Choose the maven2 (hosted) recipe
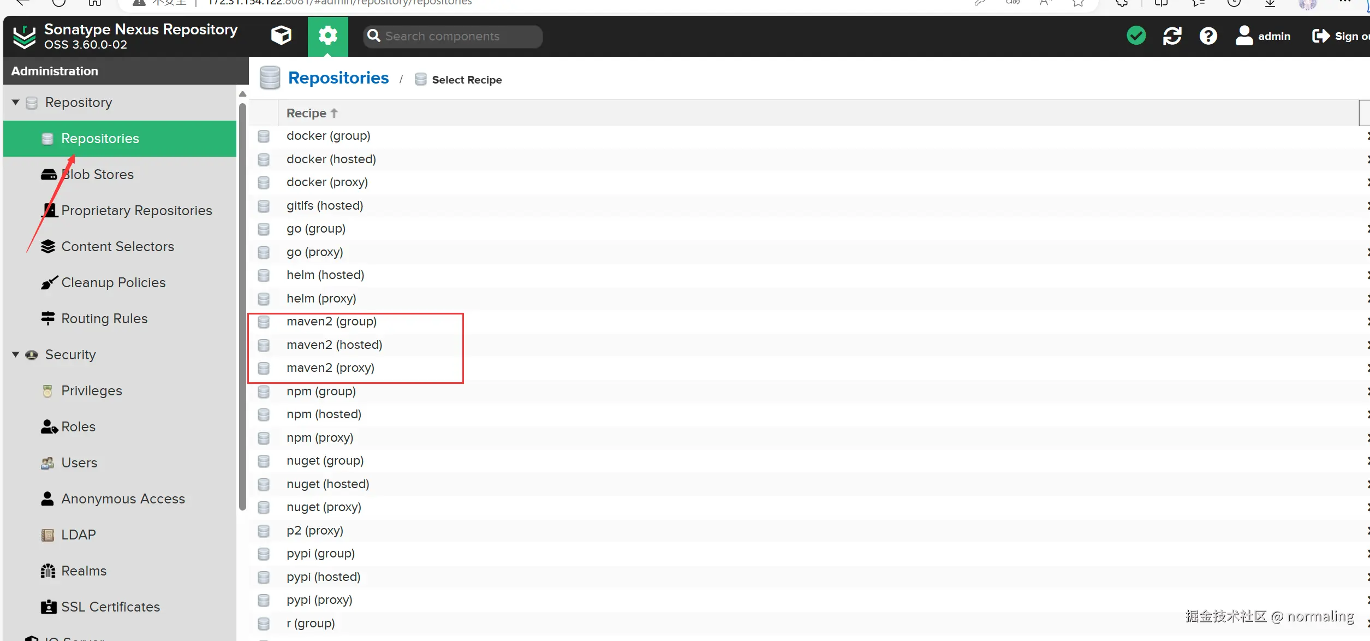 click(334, 345)
